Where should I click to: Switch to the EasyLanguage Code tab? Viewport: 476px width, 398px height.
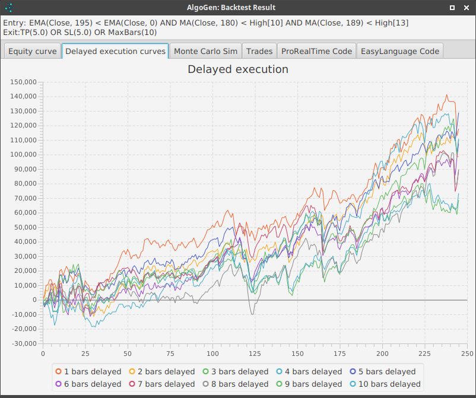click(x=399, y=51)
